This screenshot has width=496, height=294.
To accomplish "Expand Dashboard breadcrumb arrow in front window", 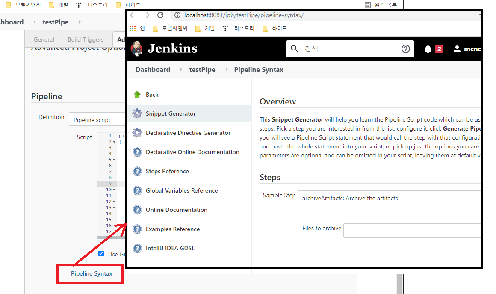I will pos(181,69).
